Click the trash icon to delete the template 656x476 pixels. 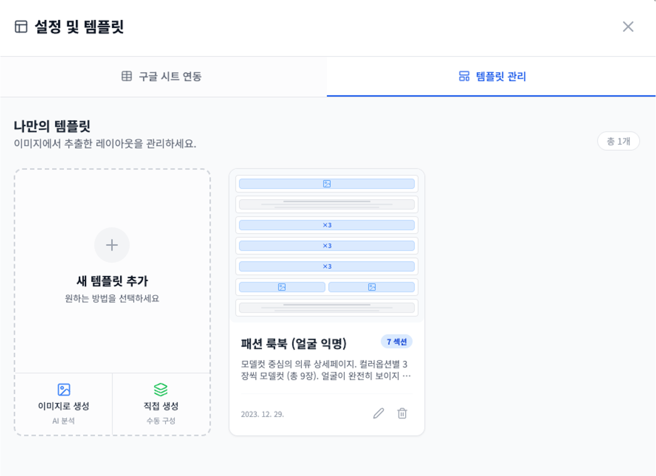click(x=402, y=413)
